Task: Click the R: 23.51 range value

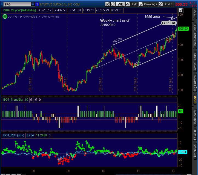Action: (x=116, y=10)
